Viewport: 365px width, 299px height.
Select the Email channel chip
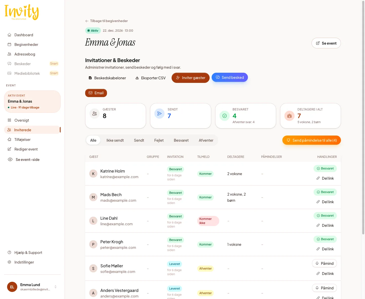point(96,93)
